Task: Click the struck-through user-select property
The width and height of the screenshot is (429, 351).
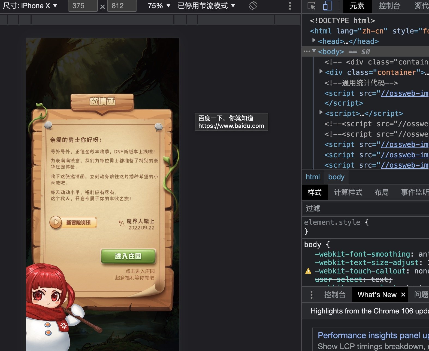Action: (354, 279)
